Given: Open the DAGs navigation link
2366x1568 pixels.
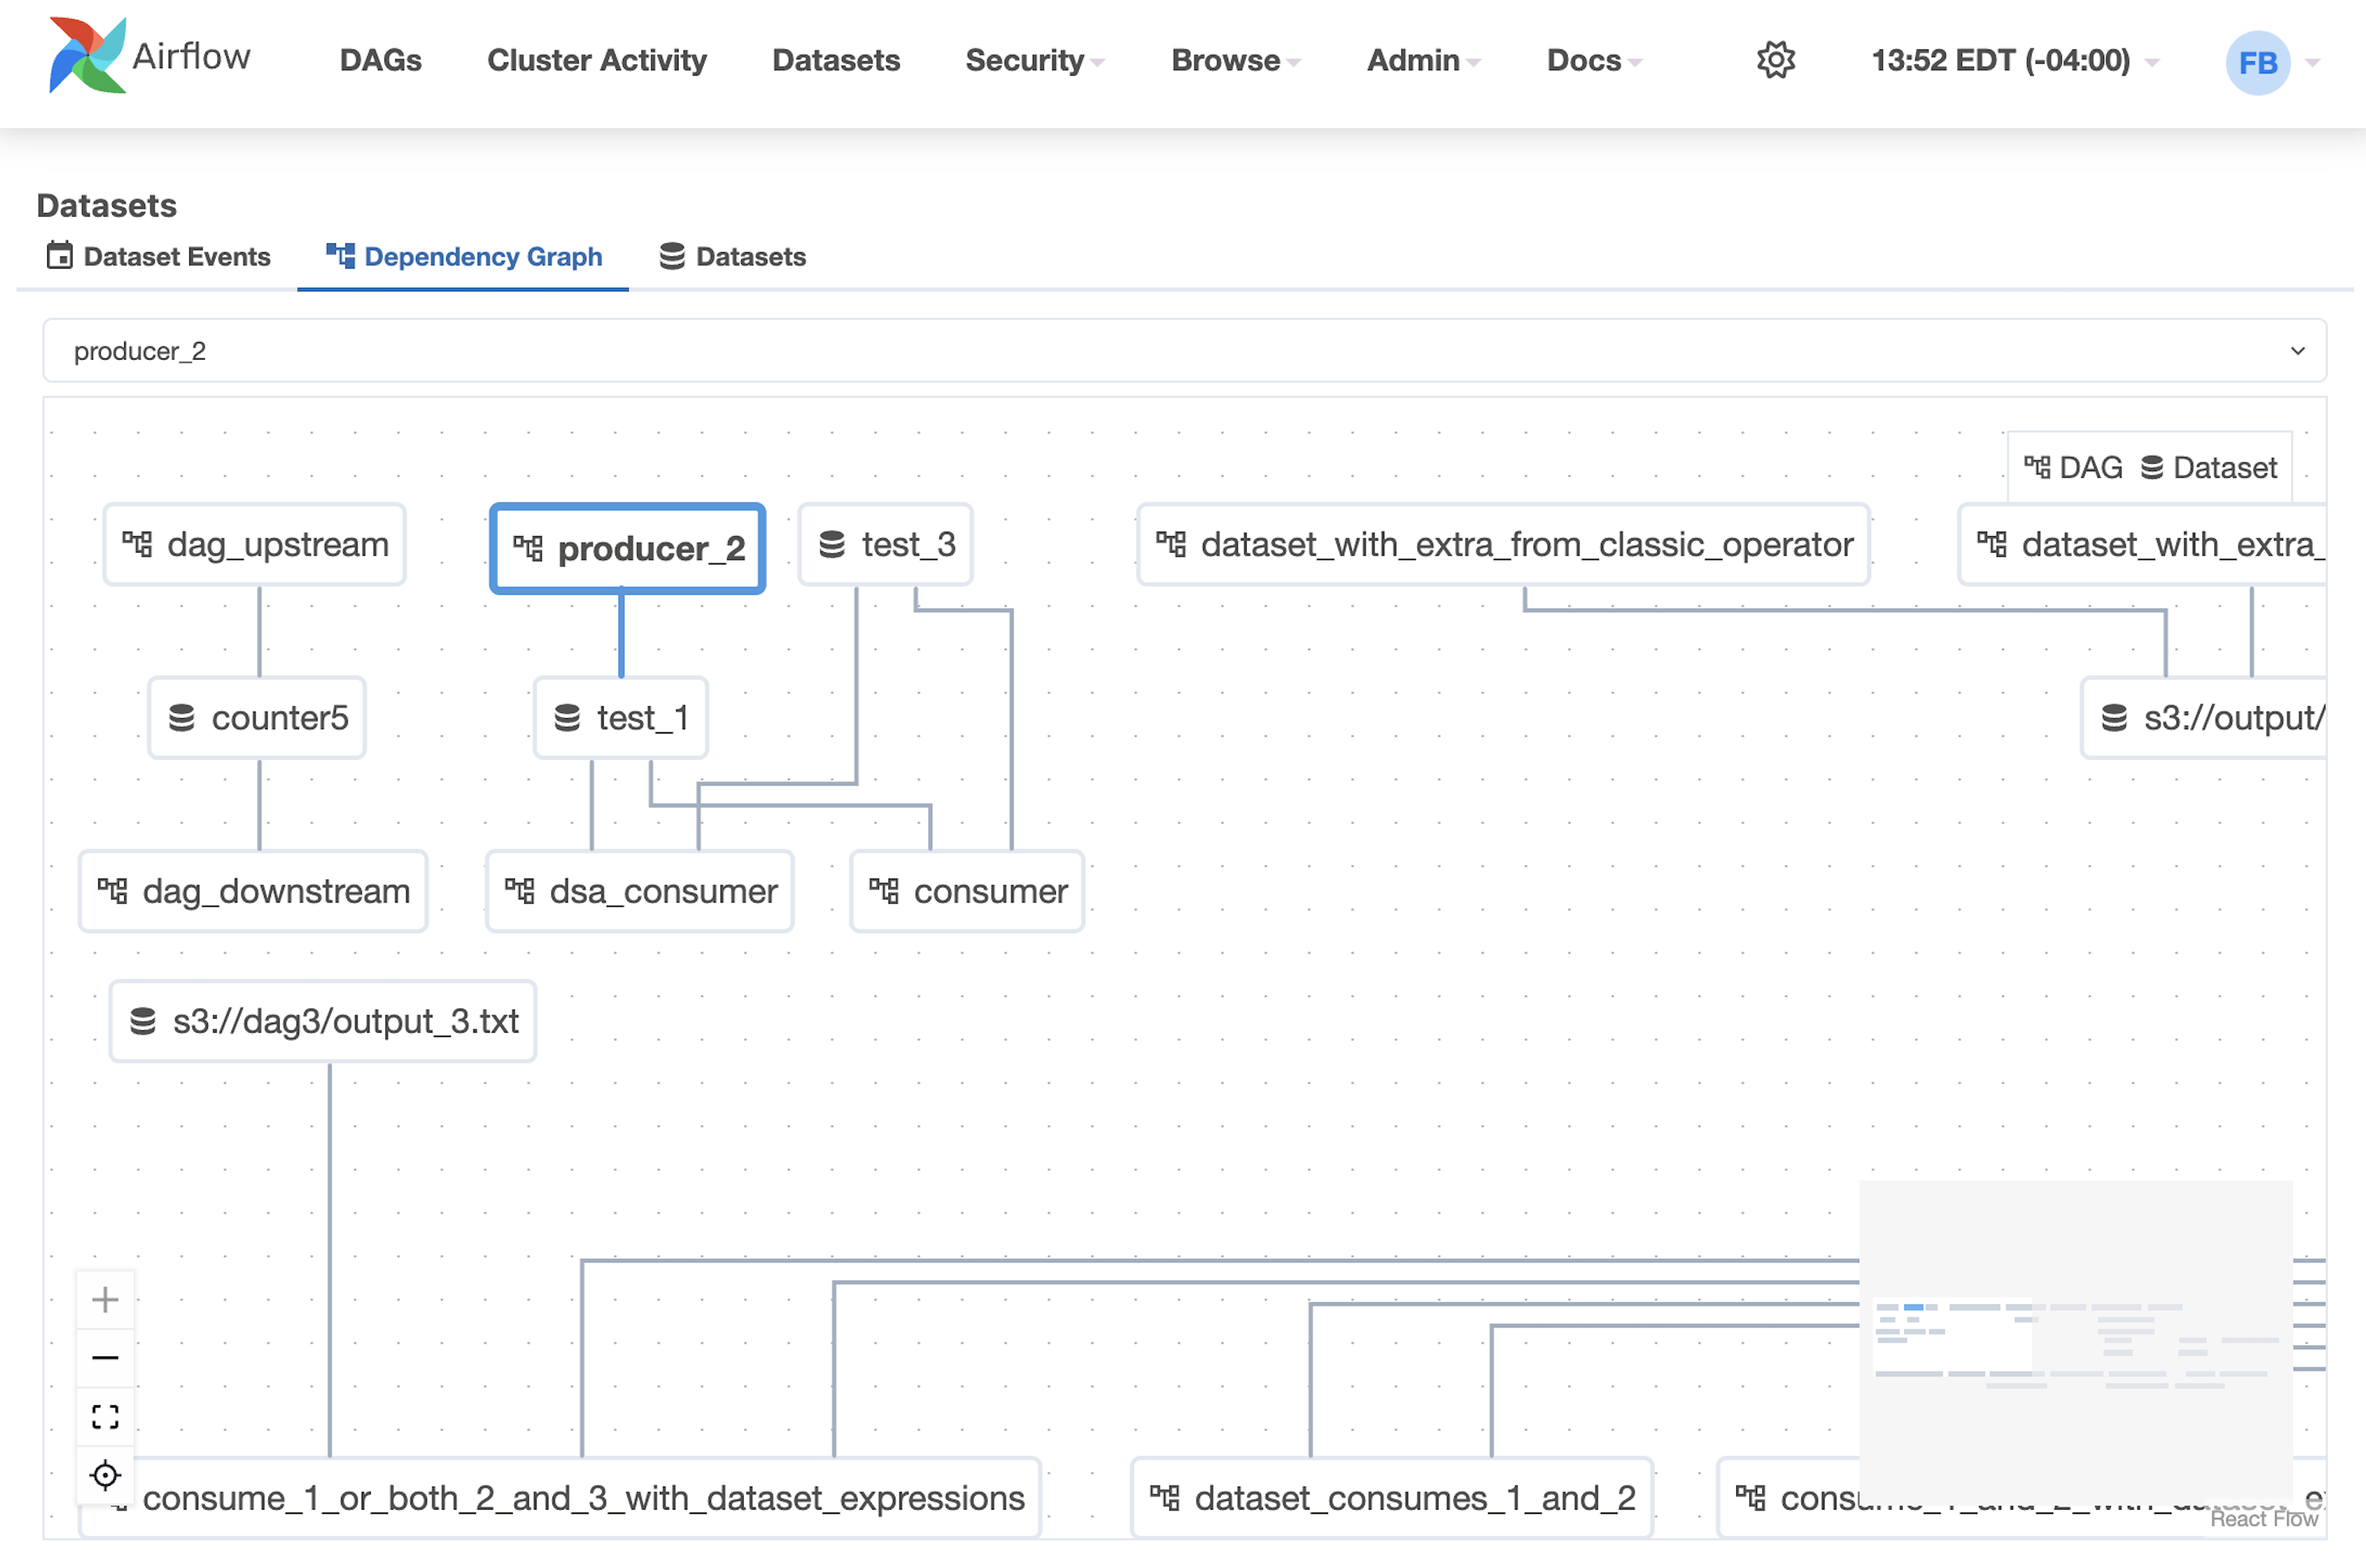Looking at the screenshot, I should click(380, 61).
